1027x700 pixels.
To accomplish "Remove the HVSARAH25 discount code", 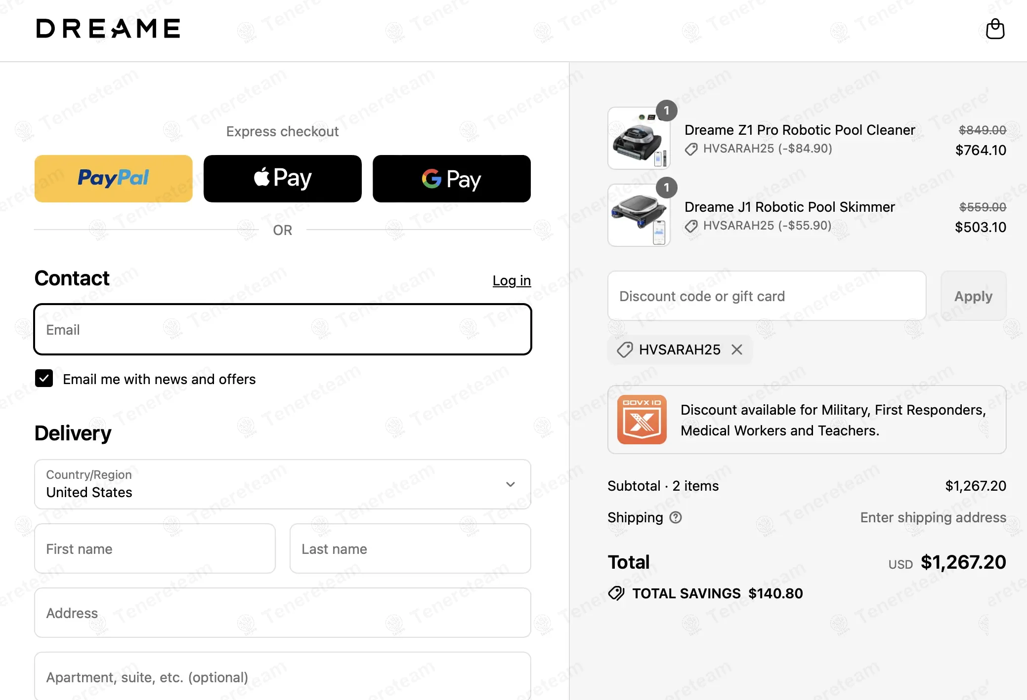I will point(737,350).
